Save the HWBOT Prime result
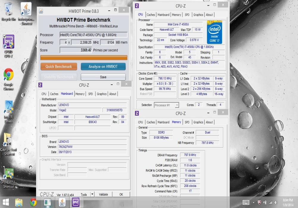Viewport: 298px width, 208px height. coord(103,77)
